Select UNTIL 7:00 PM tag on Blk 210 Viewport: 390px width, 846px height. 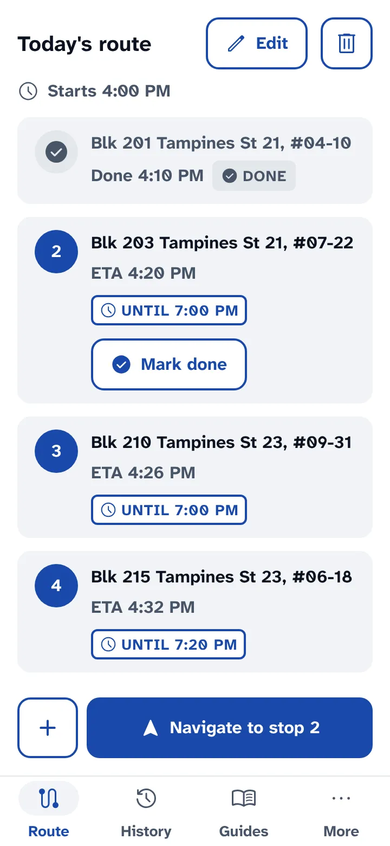169,510
